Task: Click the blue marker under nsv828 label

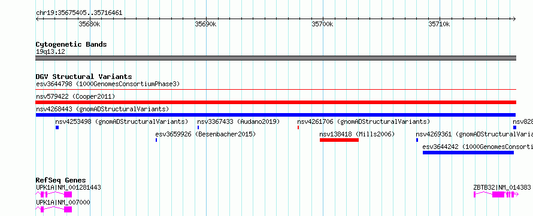Action: pyautogui.click(x=514, y=127)
